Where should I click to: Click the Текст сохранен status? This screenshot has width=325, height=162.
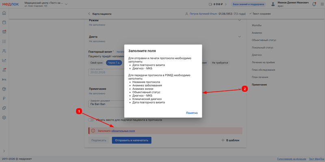tap(260, 14)
